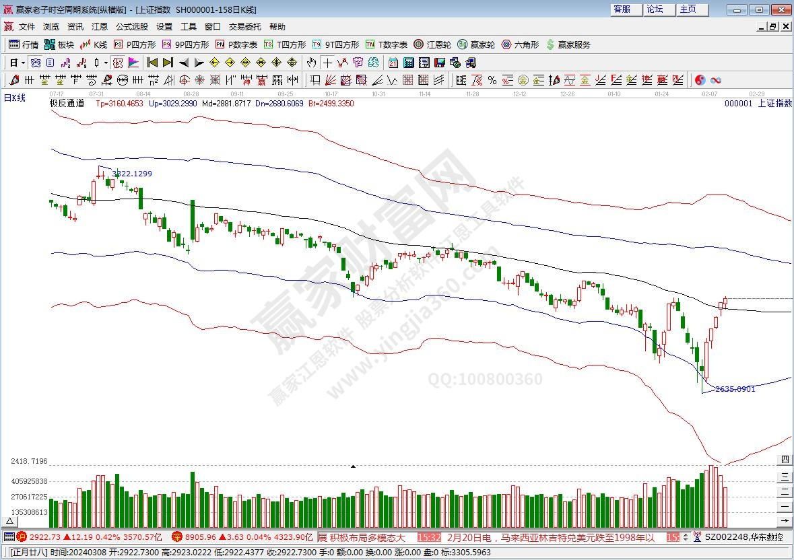The height and width of the screenshot is (560, 794).
Task: Select the hand pan tool
Action: coord(311,63)
